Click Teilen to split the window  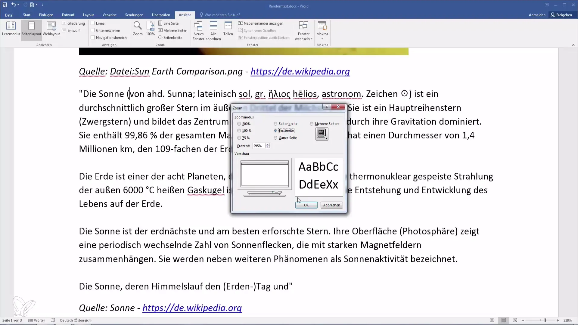coord(228,29)
